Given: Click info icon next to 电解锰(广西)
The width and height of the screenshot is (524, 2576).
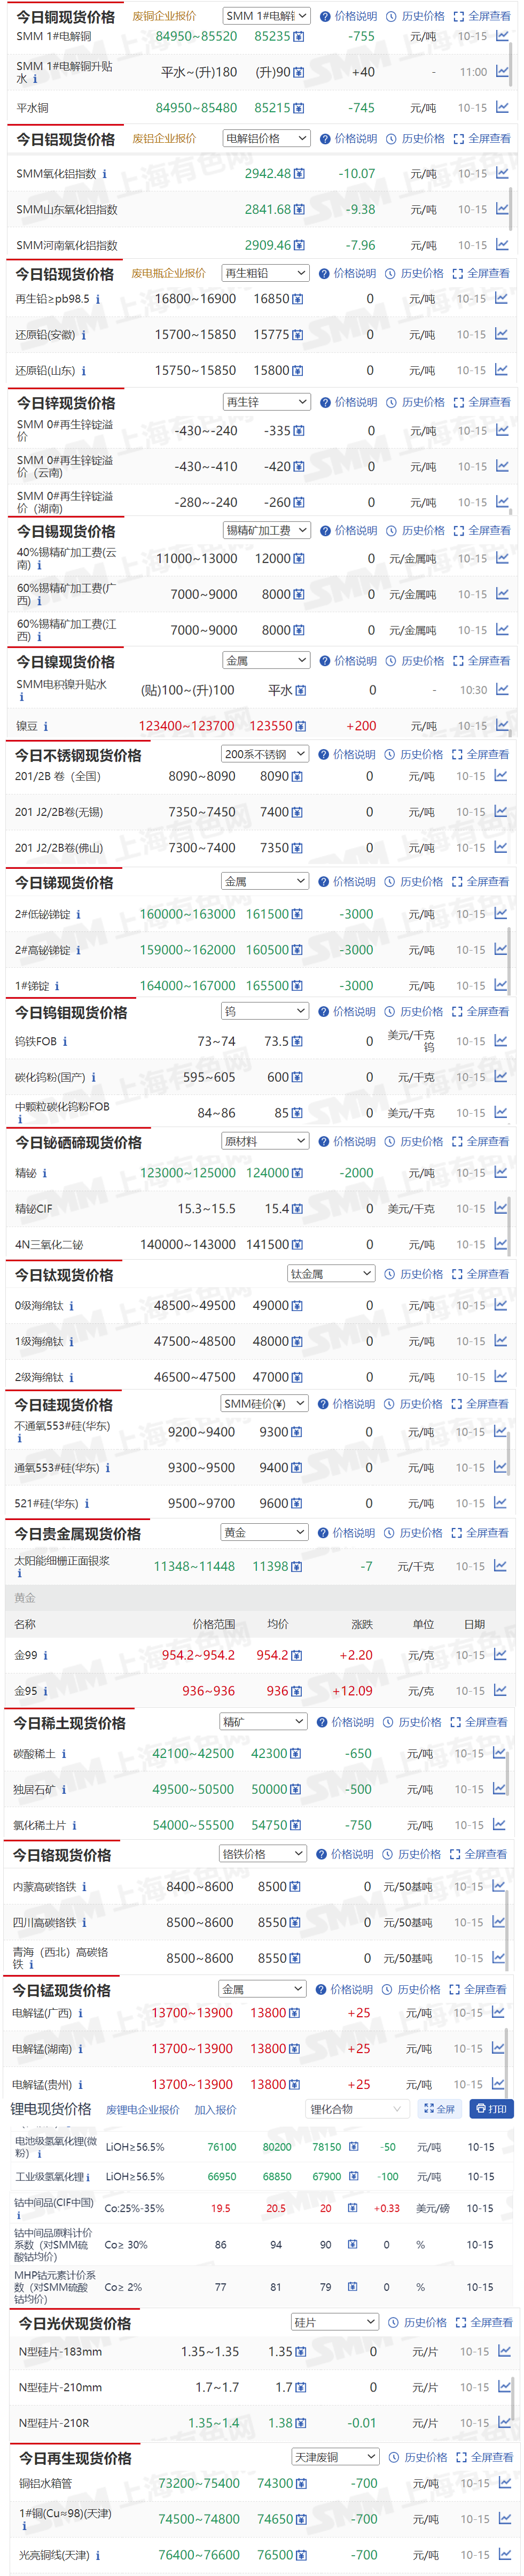Looking at the screenshot, I should point(80,2013).
